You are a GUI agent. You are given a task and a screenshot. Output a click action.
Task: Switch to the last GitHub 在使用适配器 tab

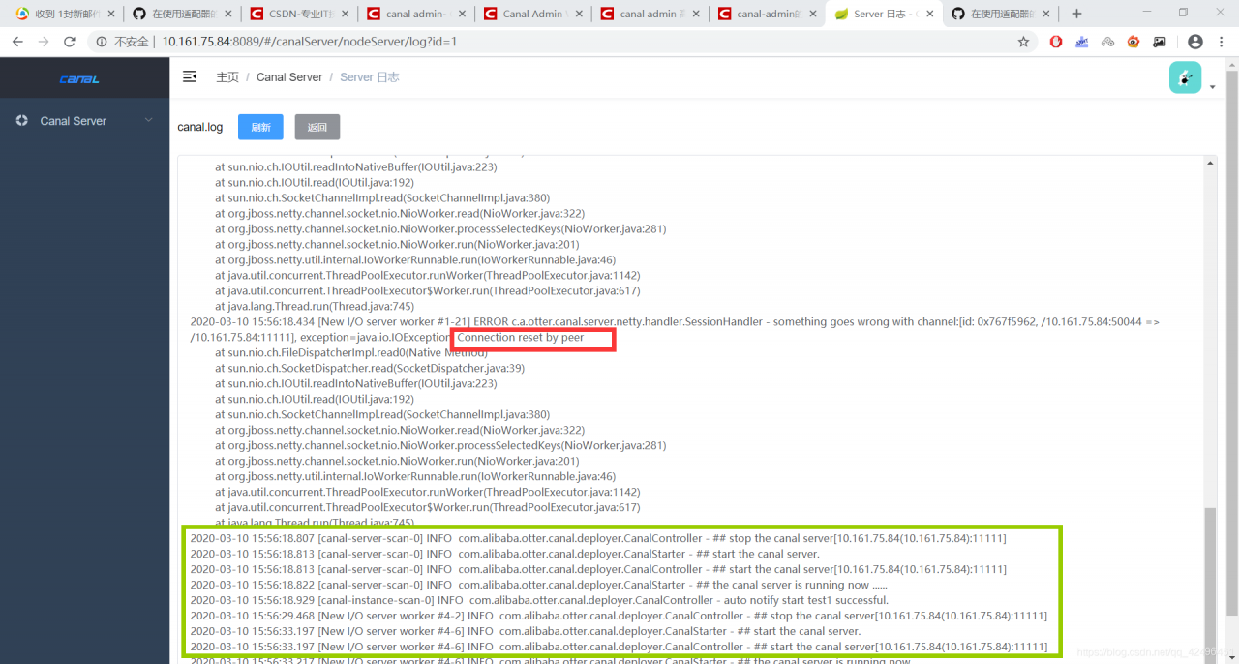(1003, 15)
